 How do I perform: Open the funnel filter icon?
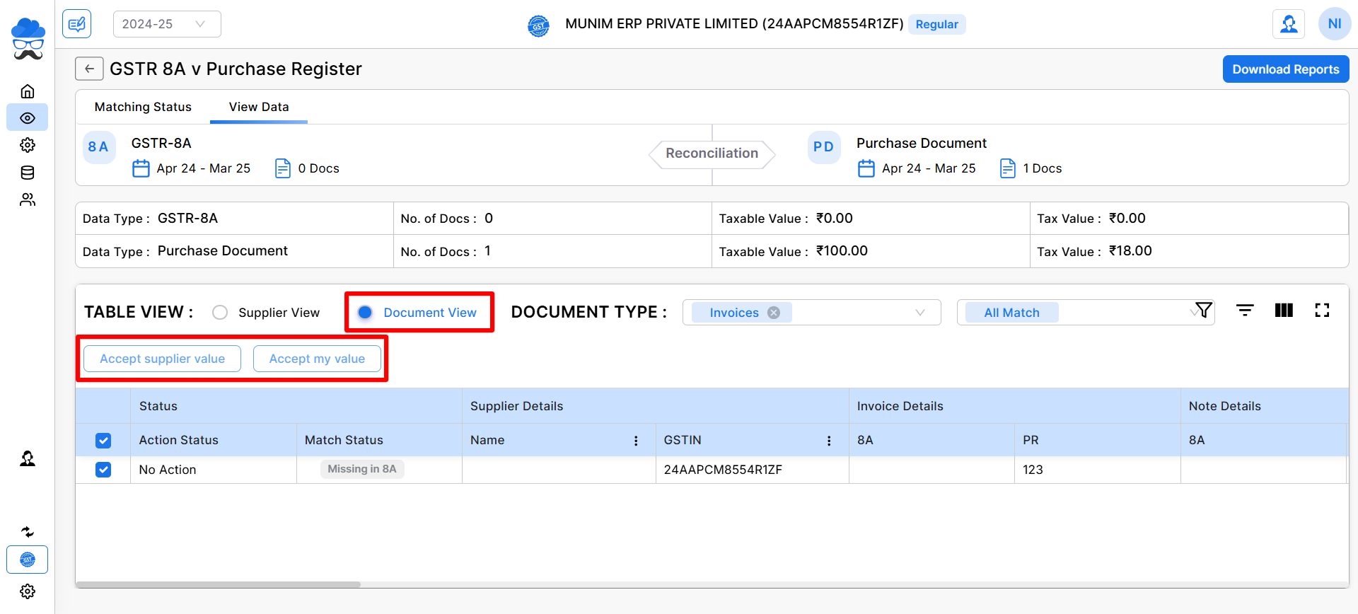point(1203,311)
